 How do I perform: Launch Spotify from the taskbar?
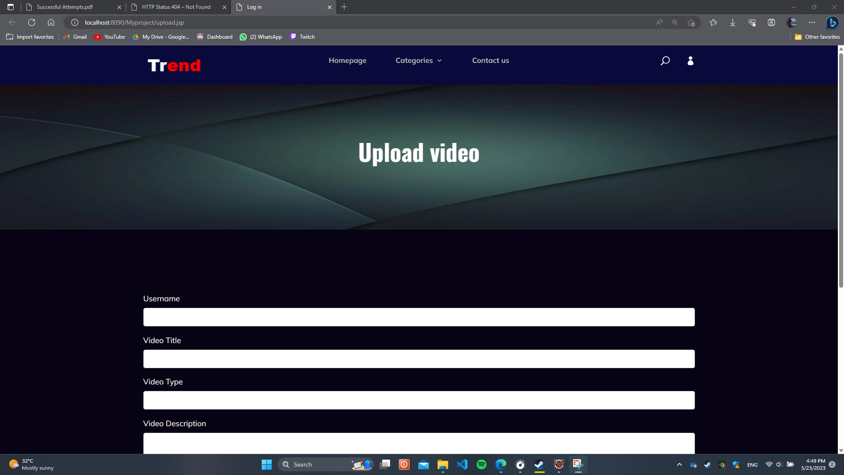(x=481, y=464)
